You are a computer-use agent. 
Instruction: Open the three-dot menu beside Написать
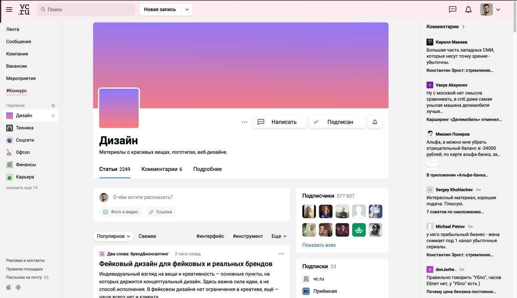pyautogui.click(x=244, y=122)
